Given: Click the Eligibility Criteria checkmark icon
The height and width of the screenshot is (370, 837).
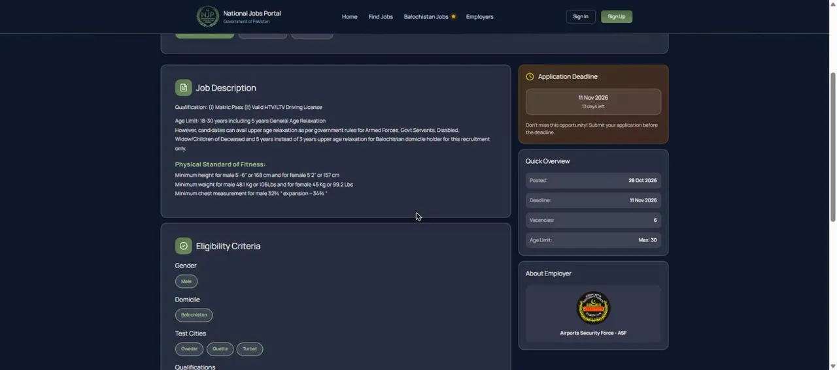Looking at the screenshot, I should 183,246.
